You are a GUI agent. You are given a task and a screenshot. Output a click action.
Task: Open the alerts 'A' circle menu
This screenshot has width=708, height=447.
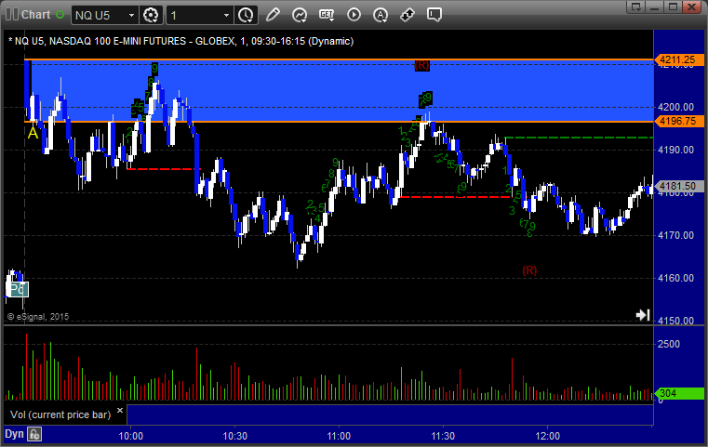381,15
